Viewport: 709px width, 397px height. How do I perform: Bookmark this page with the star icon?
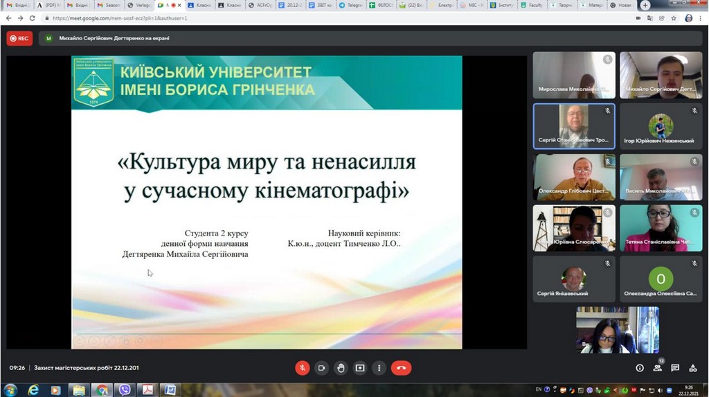pos(673,18)
